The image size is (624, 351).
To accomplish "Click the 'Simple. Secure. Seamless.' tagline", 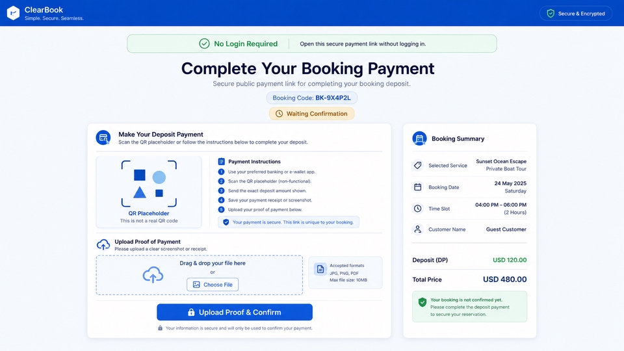I will coord(54,18).
